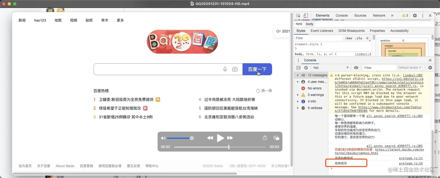Switch to the Elements tab

322,16
